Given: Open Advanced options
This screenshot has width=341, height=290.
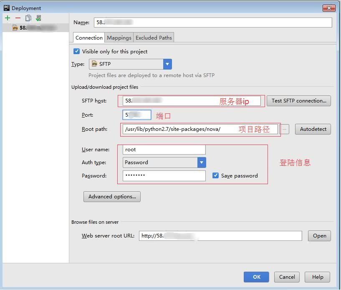Looking at the screenshot, I should 112,197.
